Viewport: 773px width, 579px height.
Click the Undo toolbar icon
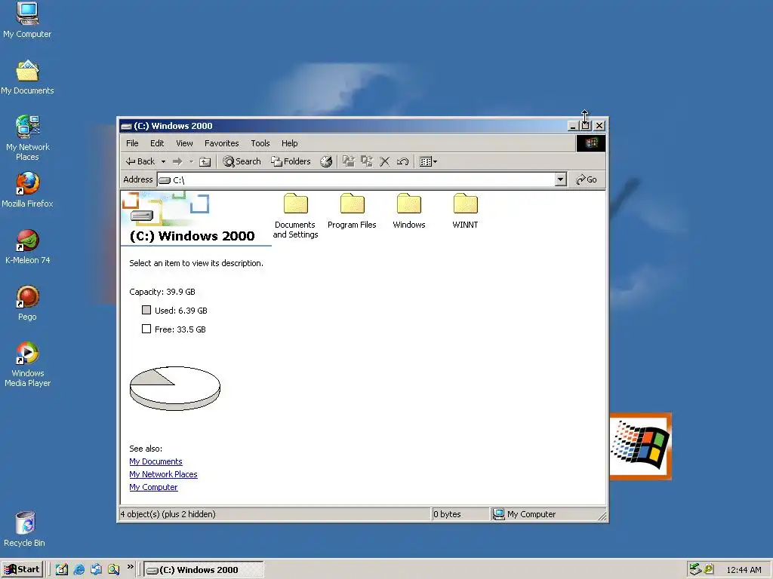402,161
